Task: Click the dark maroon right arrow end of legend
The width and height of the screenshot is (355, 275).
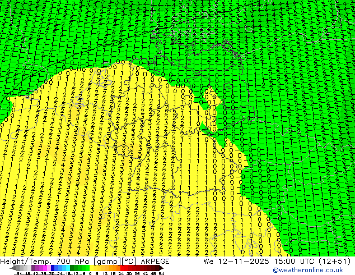Action: pyautogui.click(x=161, y=268)
